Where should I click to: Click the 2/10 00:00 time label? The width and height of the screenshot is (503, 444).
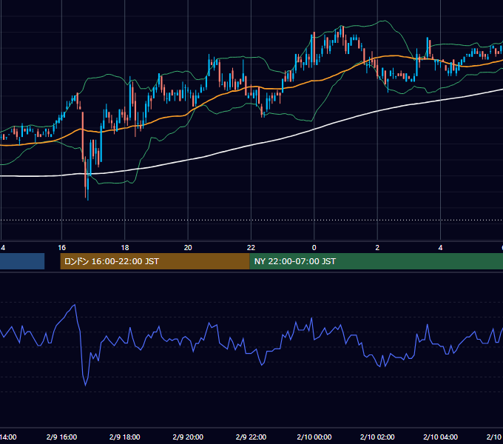pyautogui.click(x=314, y=437)
